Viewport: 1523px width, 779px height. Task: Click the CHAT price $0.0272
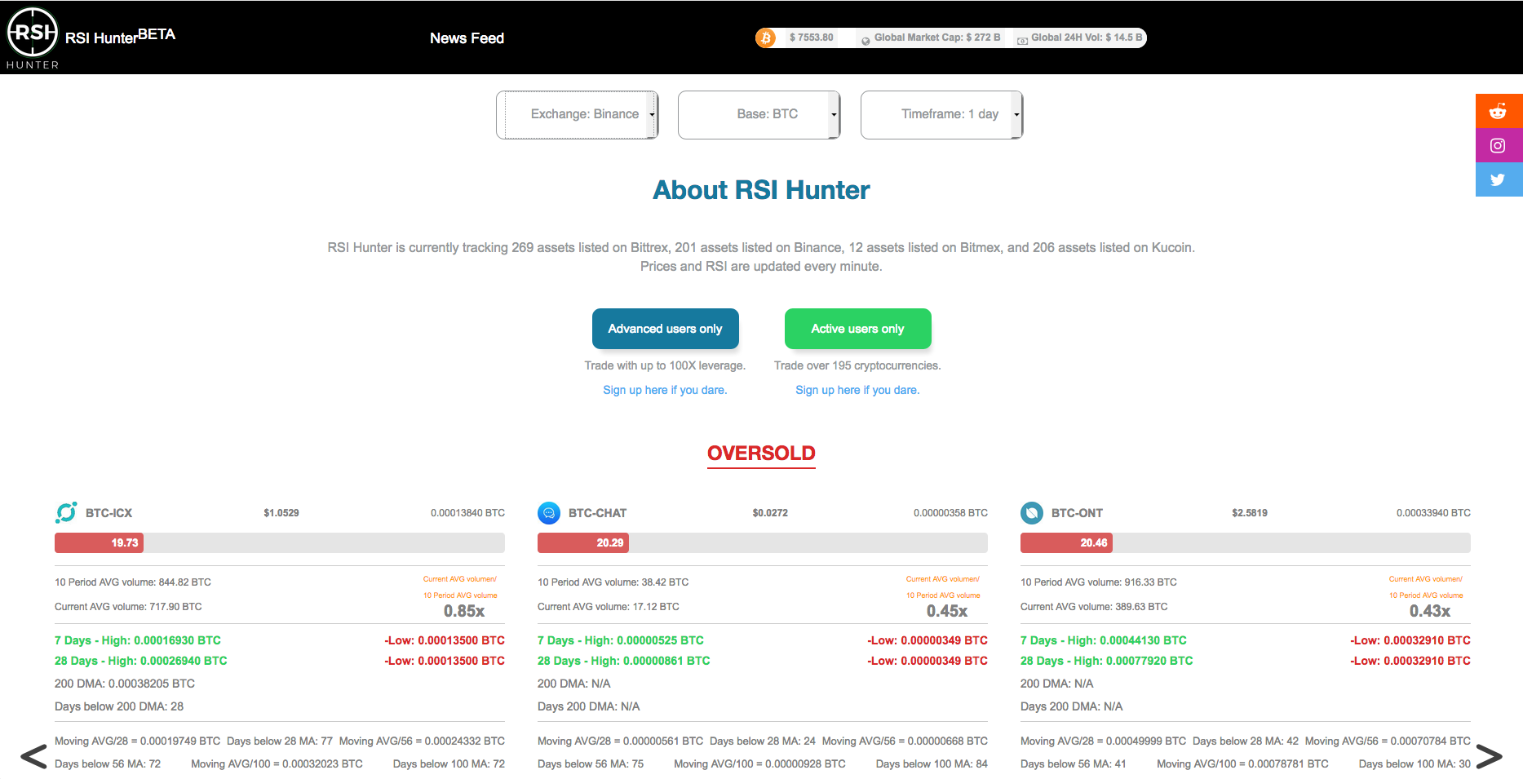pos(770,513)
